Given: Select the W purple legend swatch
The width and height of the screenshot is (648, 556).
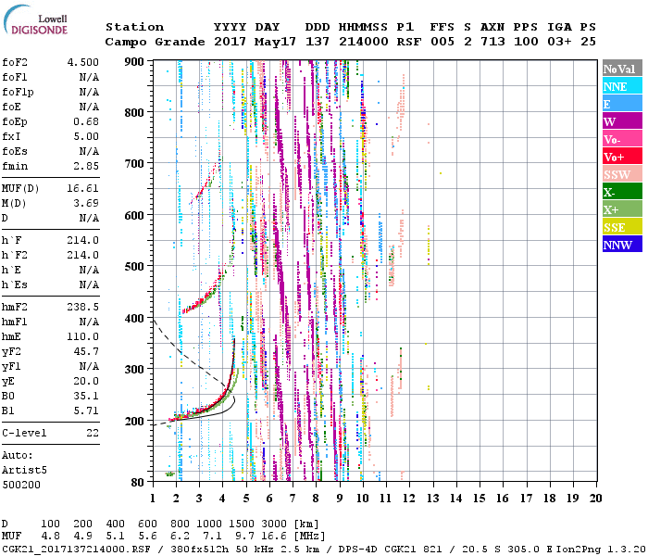Looking at the screenshot, I should click(622, 121).
